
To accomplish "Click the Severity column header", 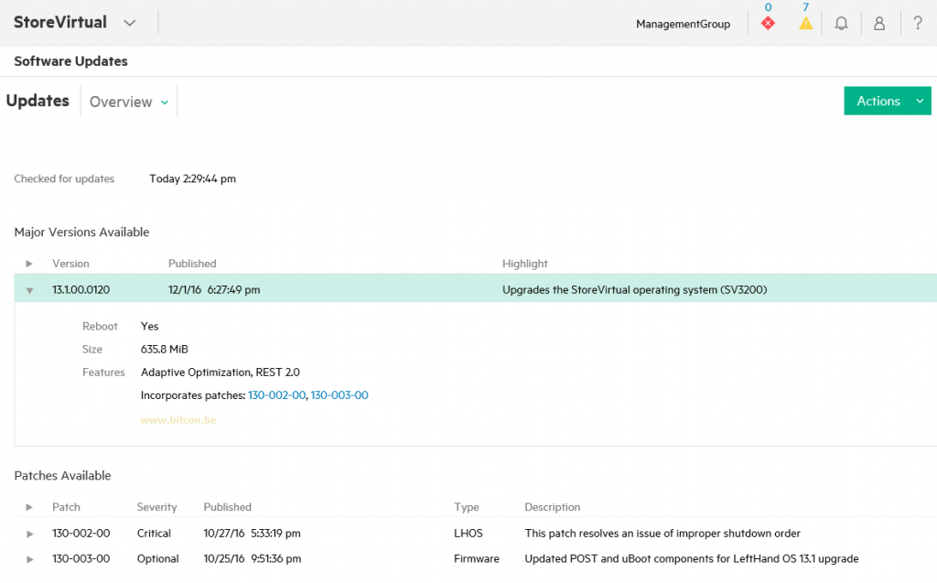I will coord(156,507).
